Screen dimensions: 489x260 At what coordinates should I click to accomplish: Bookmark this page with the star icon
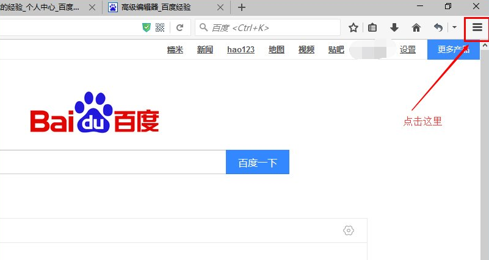point(353,28)
